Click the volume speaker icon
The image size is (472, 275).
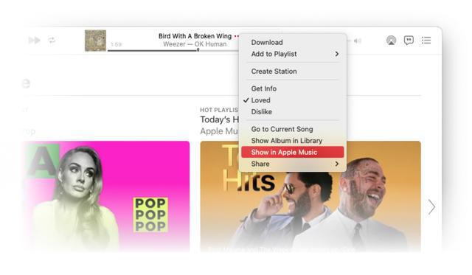[x=357, y=41]
